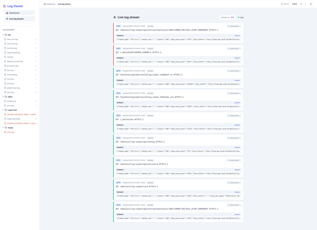Click the kebab menu beside php_error.log
The width and height of the screenshot is (317, 230).
tap(36, 39)
